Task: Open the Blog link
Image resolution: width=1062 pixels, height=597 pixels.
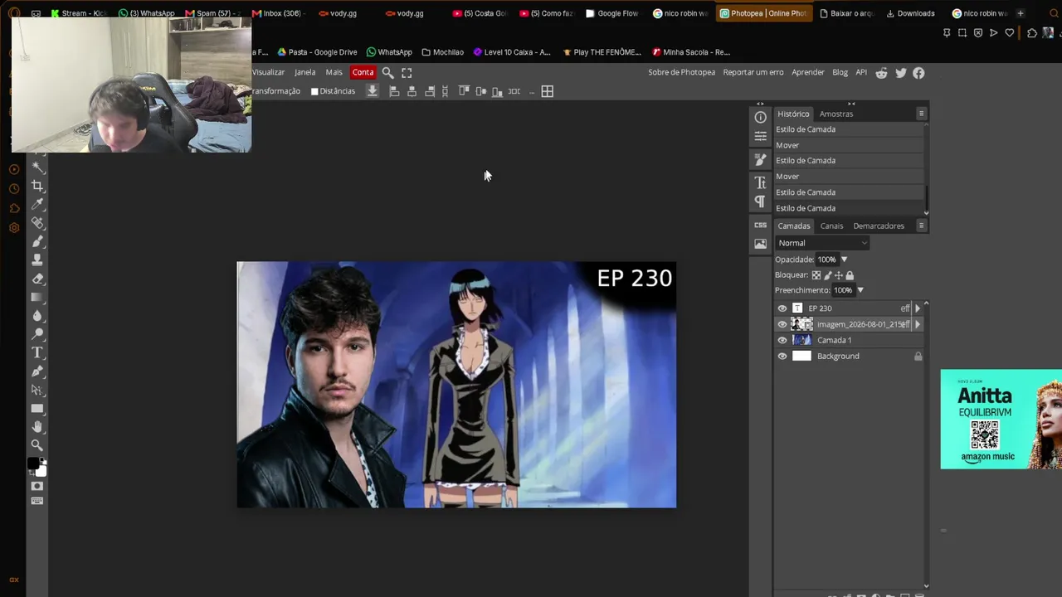Action: pos(840,73)
